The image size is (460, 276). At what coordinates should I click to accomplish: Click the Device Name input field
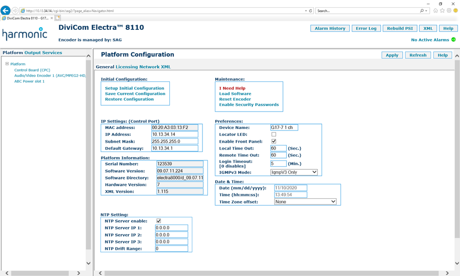point(284,128)
